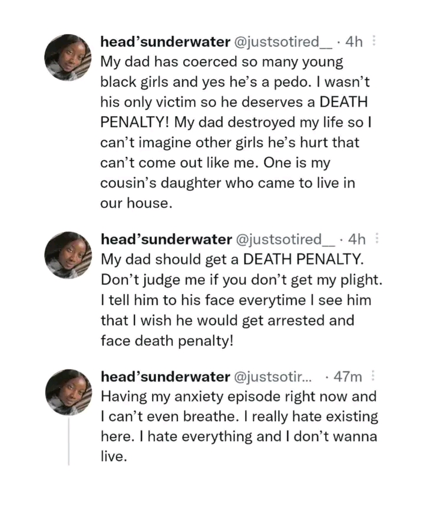Open more options on 'Don't judge me' tweet
424x530 pixels.
(x=377, y=239)
